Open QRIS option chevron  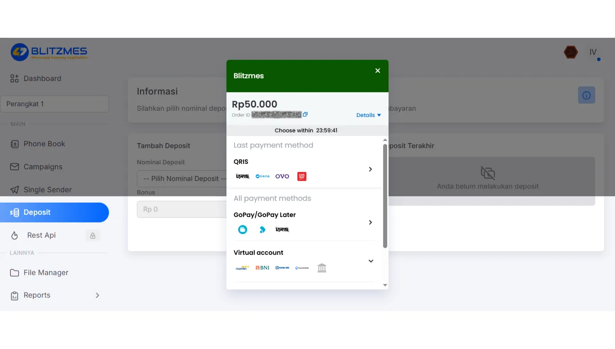[371, 169]
